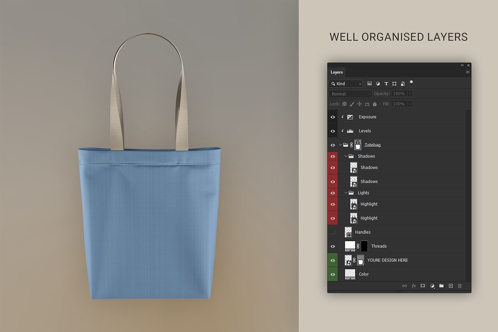This screenshot has width=498, height=332.
Task: Collapse the Totebag group
Action: tap(341, 145)
